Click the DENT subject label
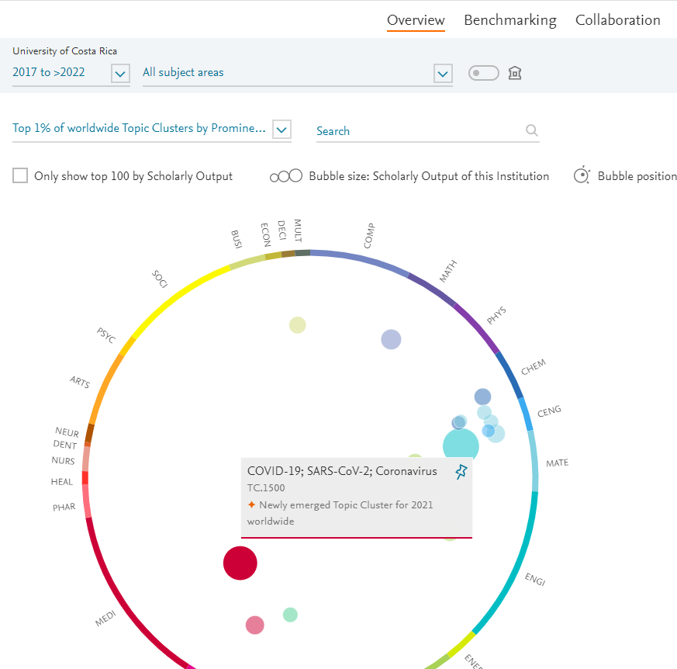 point(65,444)
